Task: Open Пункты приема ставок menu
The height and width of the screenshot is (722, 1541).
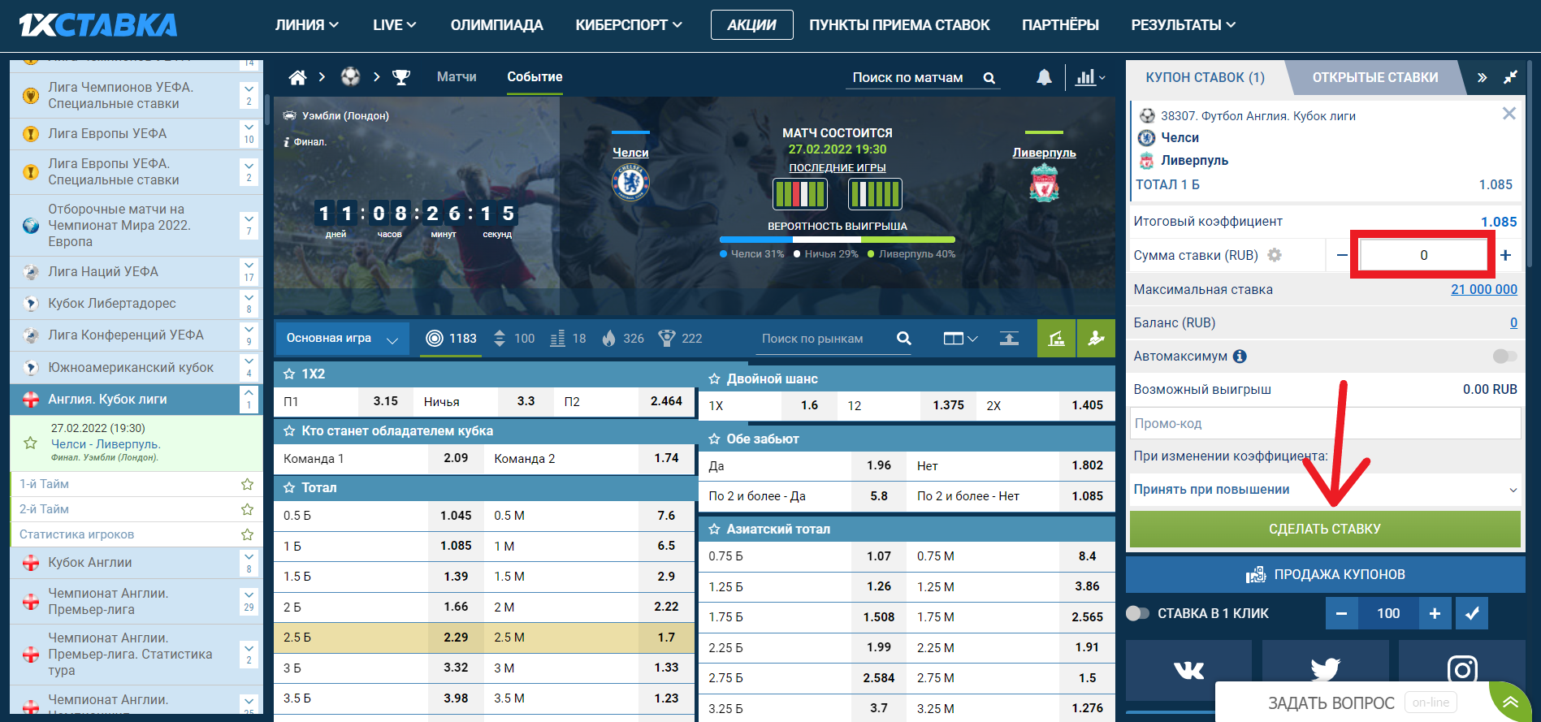Action: pos(899,25)
